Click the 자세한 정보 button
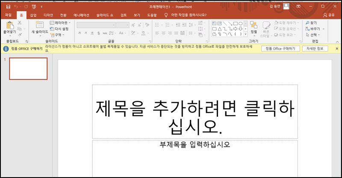Screen dimensions: 342x178 click(315, 49)
